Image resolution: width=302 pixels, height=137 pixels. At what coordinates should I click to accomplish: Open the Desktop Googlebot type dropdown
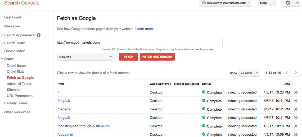(85, 57)
